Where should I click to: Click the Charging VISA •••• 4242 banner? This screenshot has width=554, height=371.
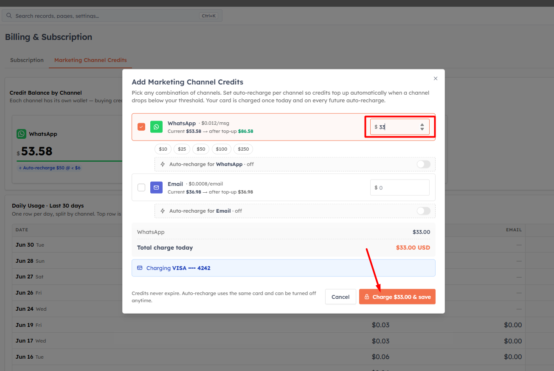pos(284,268)
